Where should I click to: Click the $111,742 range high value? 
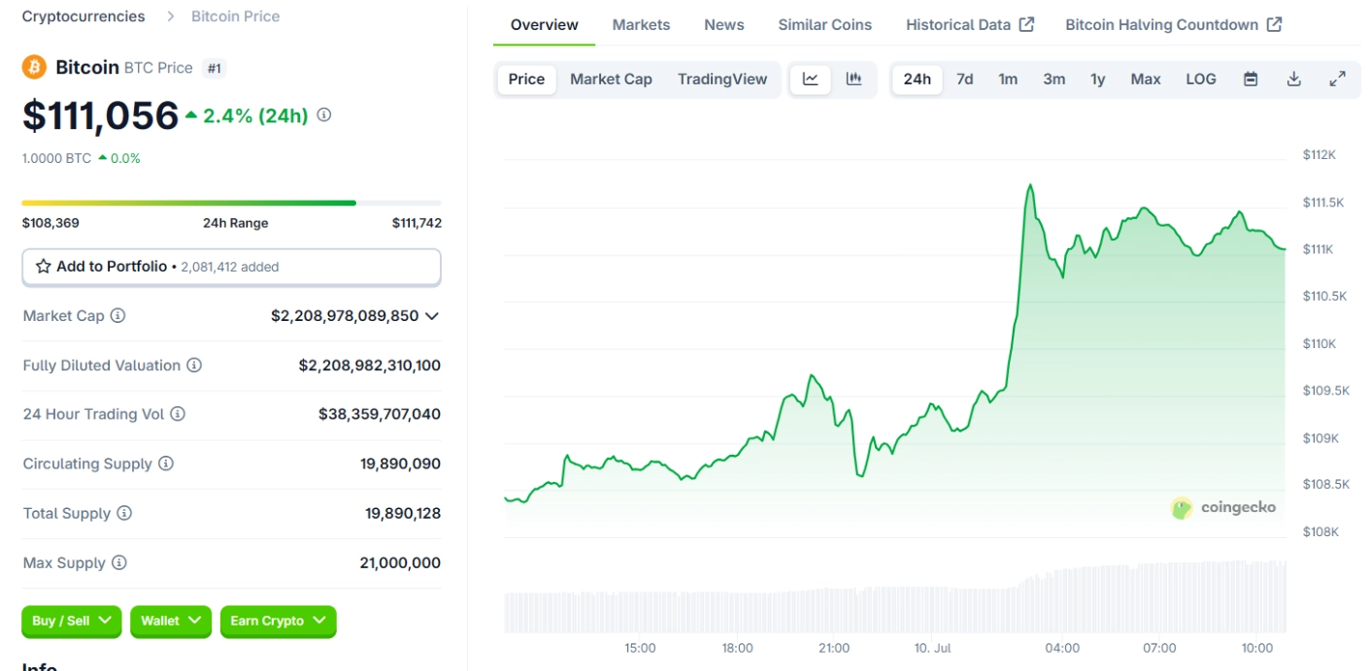click(417, 223)
